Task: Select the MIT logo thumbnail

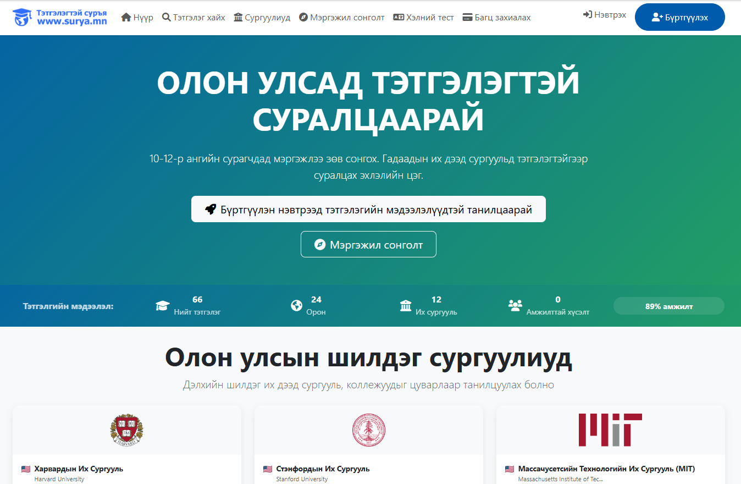Action: 610,430
